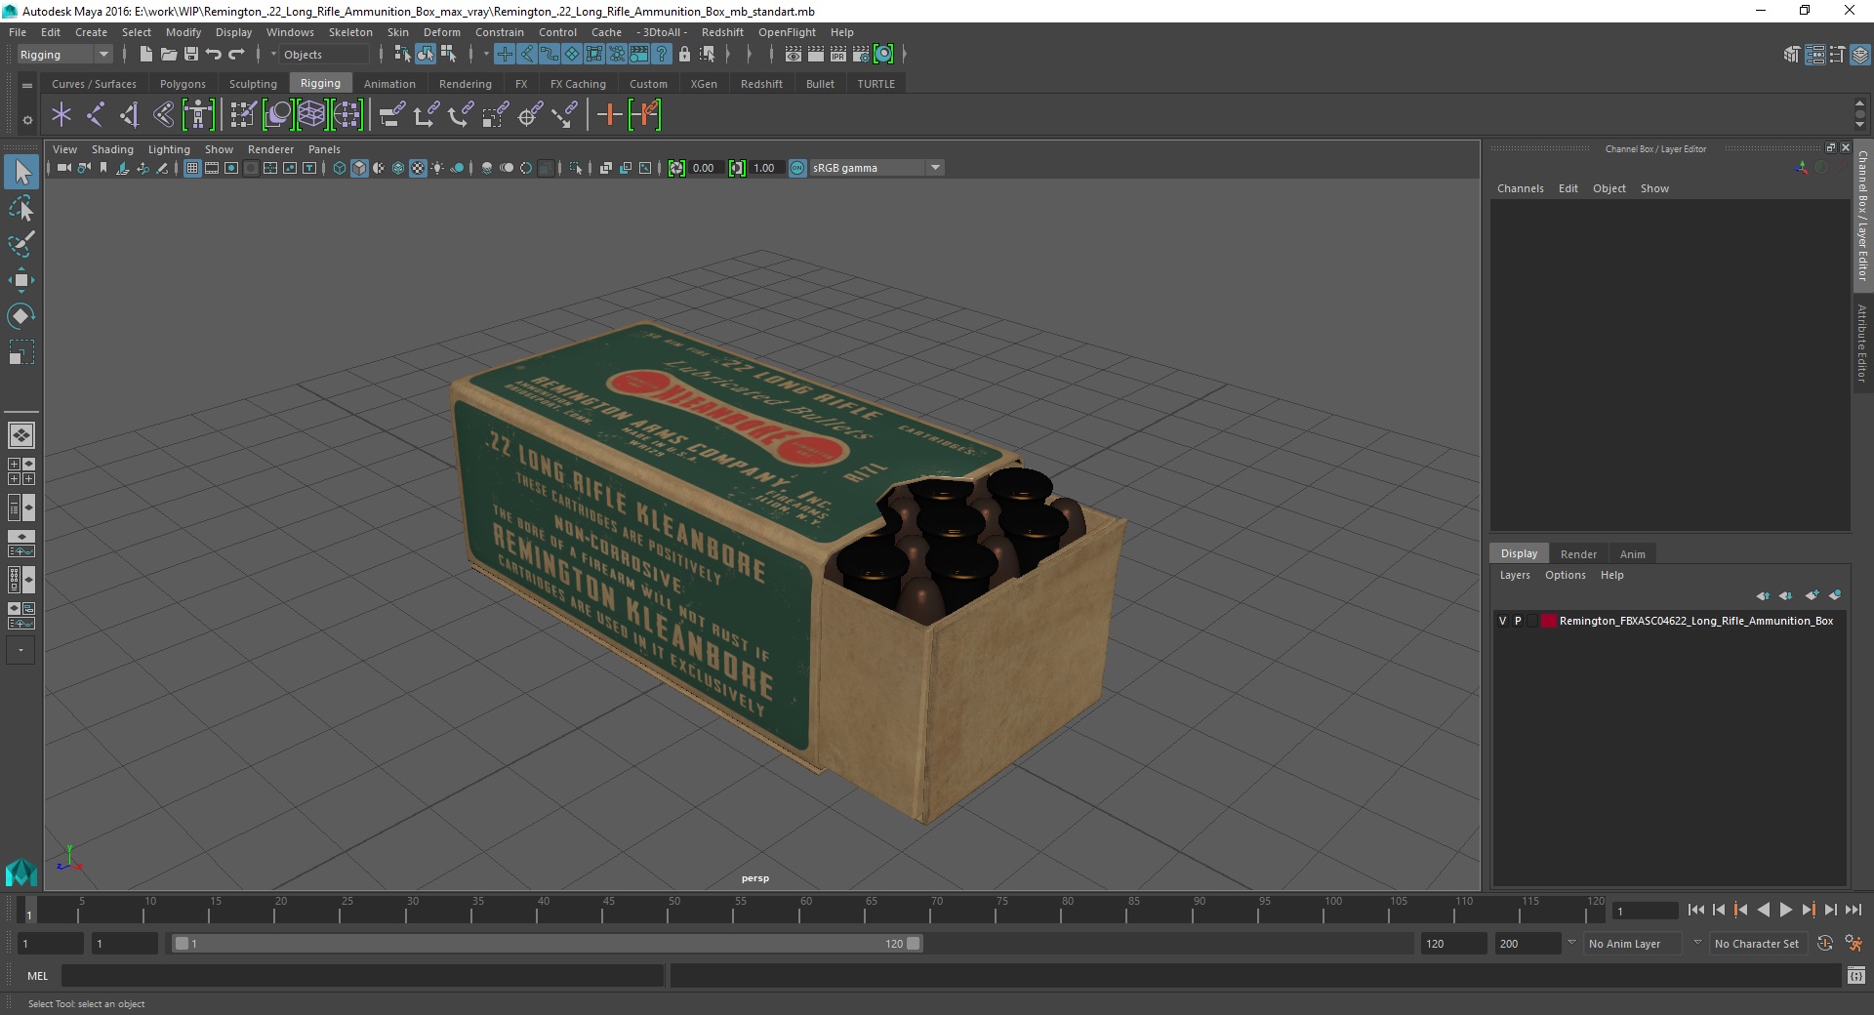
Task: Click the Parent constraint shelf icon
Action: click(392, 115)
